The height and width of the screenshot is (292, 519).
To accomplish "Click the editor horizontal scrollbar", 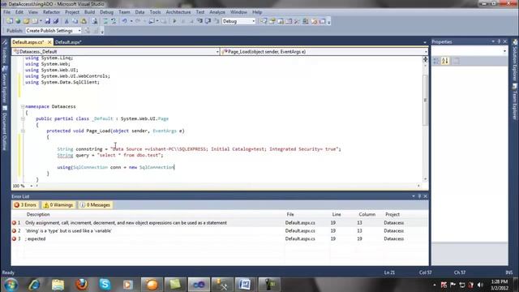I will coord(228,186).
